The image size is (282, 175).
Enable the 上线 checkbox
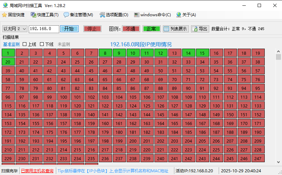(x=25, y=44)
